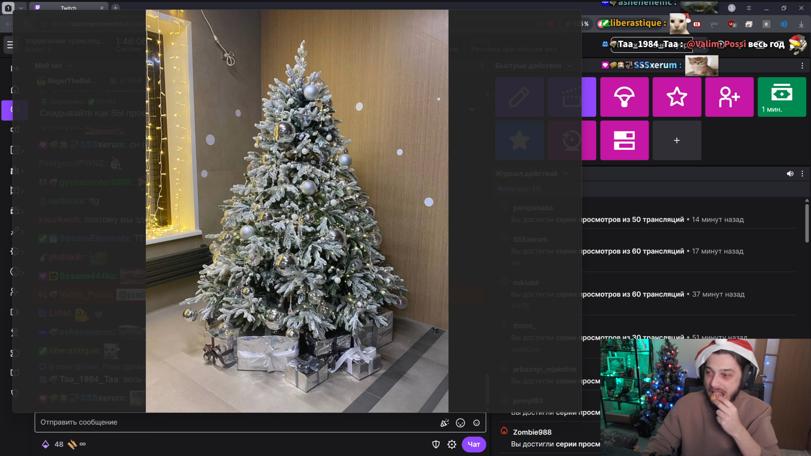Open the browser hamburger menu
The height and width of the screenshot is (456, 811).
tap(749, 8)
